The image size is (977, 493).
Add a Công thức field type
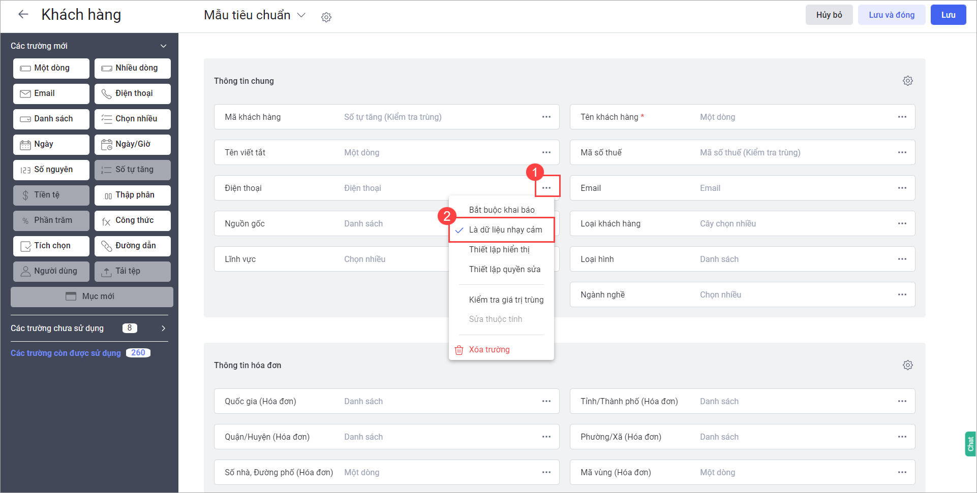pyautogui.click(x=133, y=220)
